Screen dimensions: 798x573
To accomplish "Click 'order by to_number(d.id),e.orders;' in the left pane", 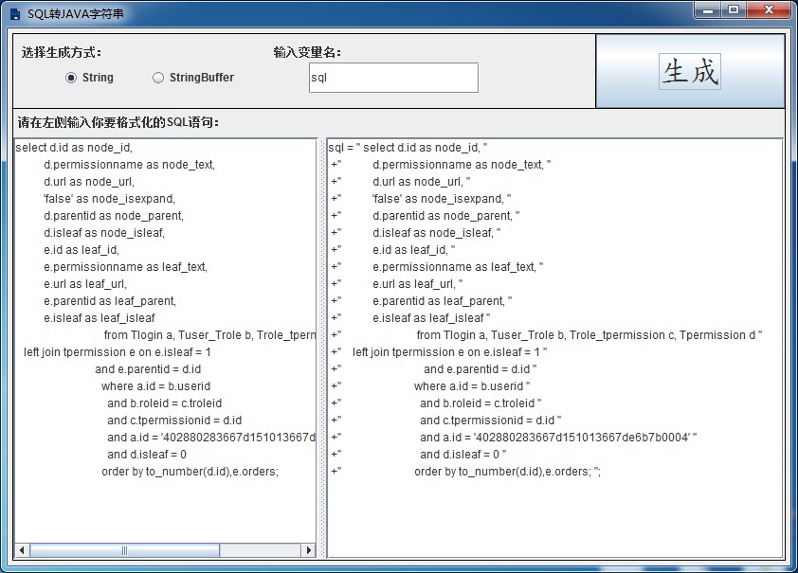I will point(190,472).
